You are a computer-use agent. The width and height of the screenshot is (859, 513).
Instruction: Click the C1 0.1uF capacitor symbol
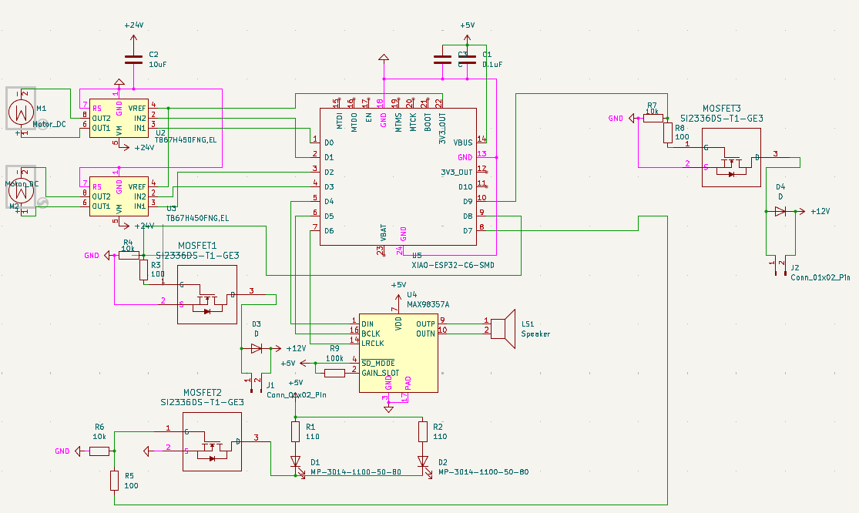pyautogui.click(x=468, y=59)
